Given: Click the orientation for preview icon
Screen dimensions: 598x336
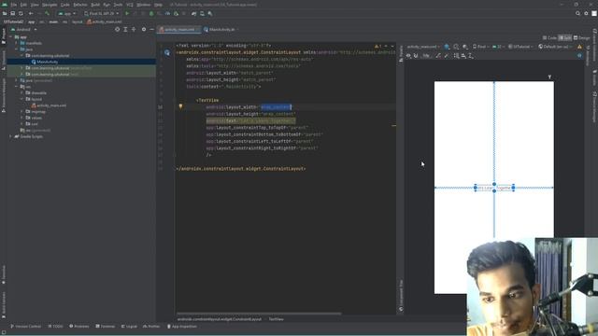Looking at the screenshot, I should [456, 47].
